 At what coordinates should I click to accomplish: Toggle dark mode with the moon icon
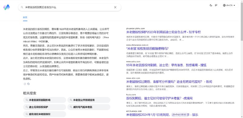[x=211, y=5]
